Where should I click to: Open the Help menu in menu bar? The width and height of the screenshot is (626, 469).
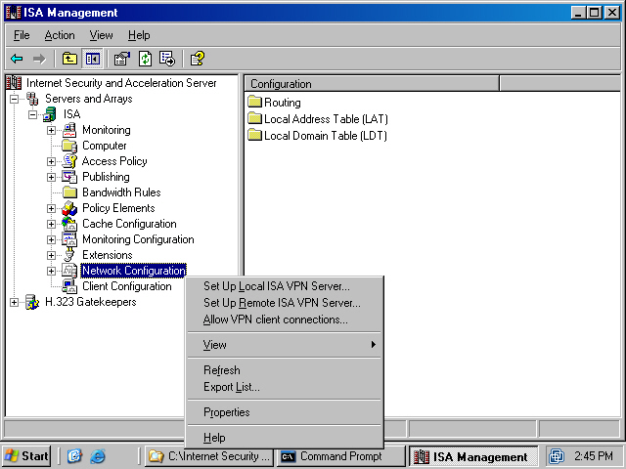tap(139, 35)
